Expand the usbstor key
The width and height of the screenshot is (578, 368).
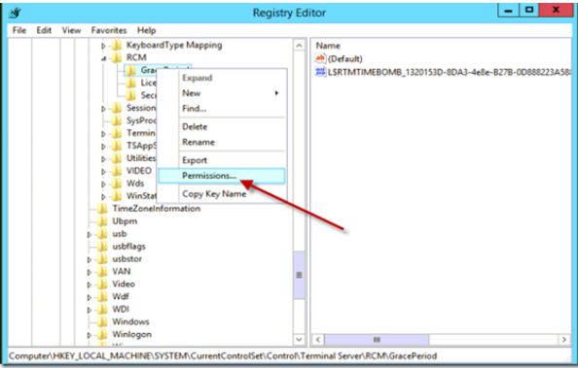(x=90, y=259)
